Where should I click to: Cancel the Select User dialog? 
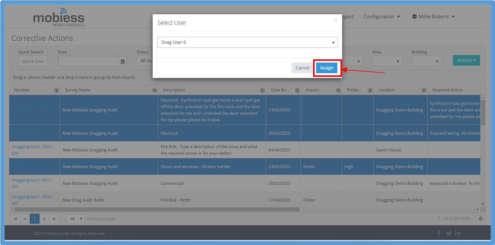(x=302, y=68)
